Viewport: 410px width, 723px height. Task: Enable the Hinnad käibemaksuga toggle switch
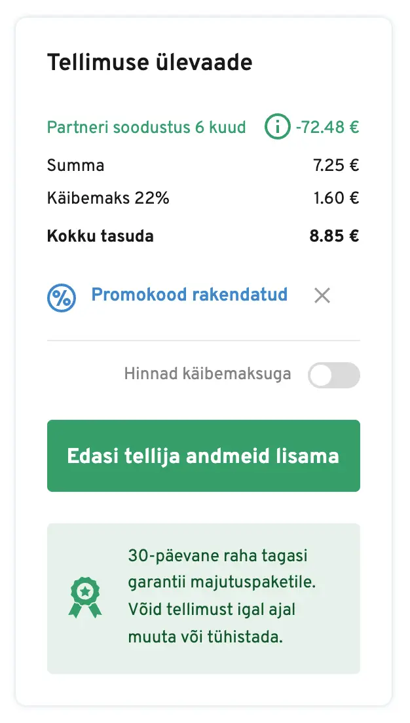pos(334,376)
